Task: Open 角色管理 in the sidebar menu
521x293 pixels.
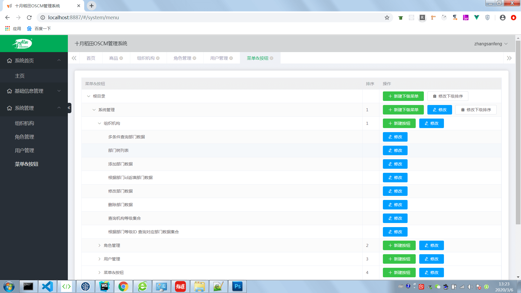Action: point(24,137)
